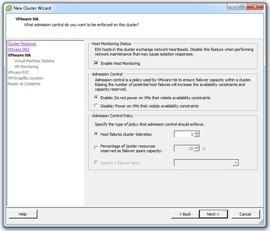This screenshot has height=231, width=270.
Task: Select Disable admission control radio option
Action: [96, 105]
